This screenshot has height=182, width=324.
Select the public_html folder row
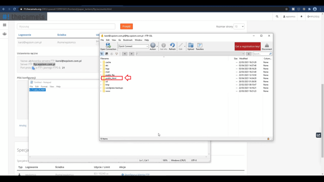coord(111,78)
